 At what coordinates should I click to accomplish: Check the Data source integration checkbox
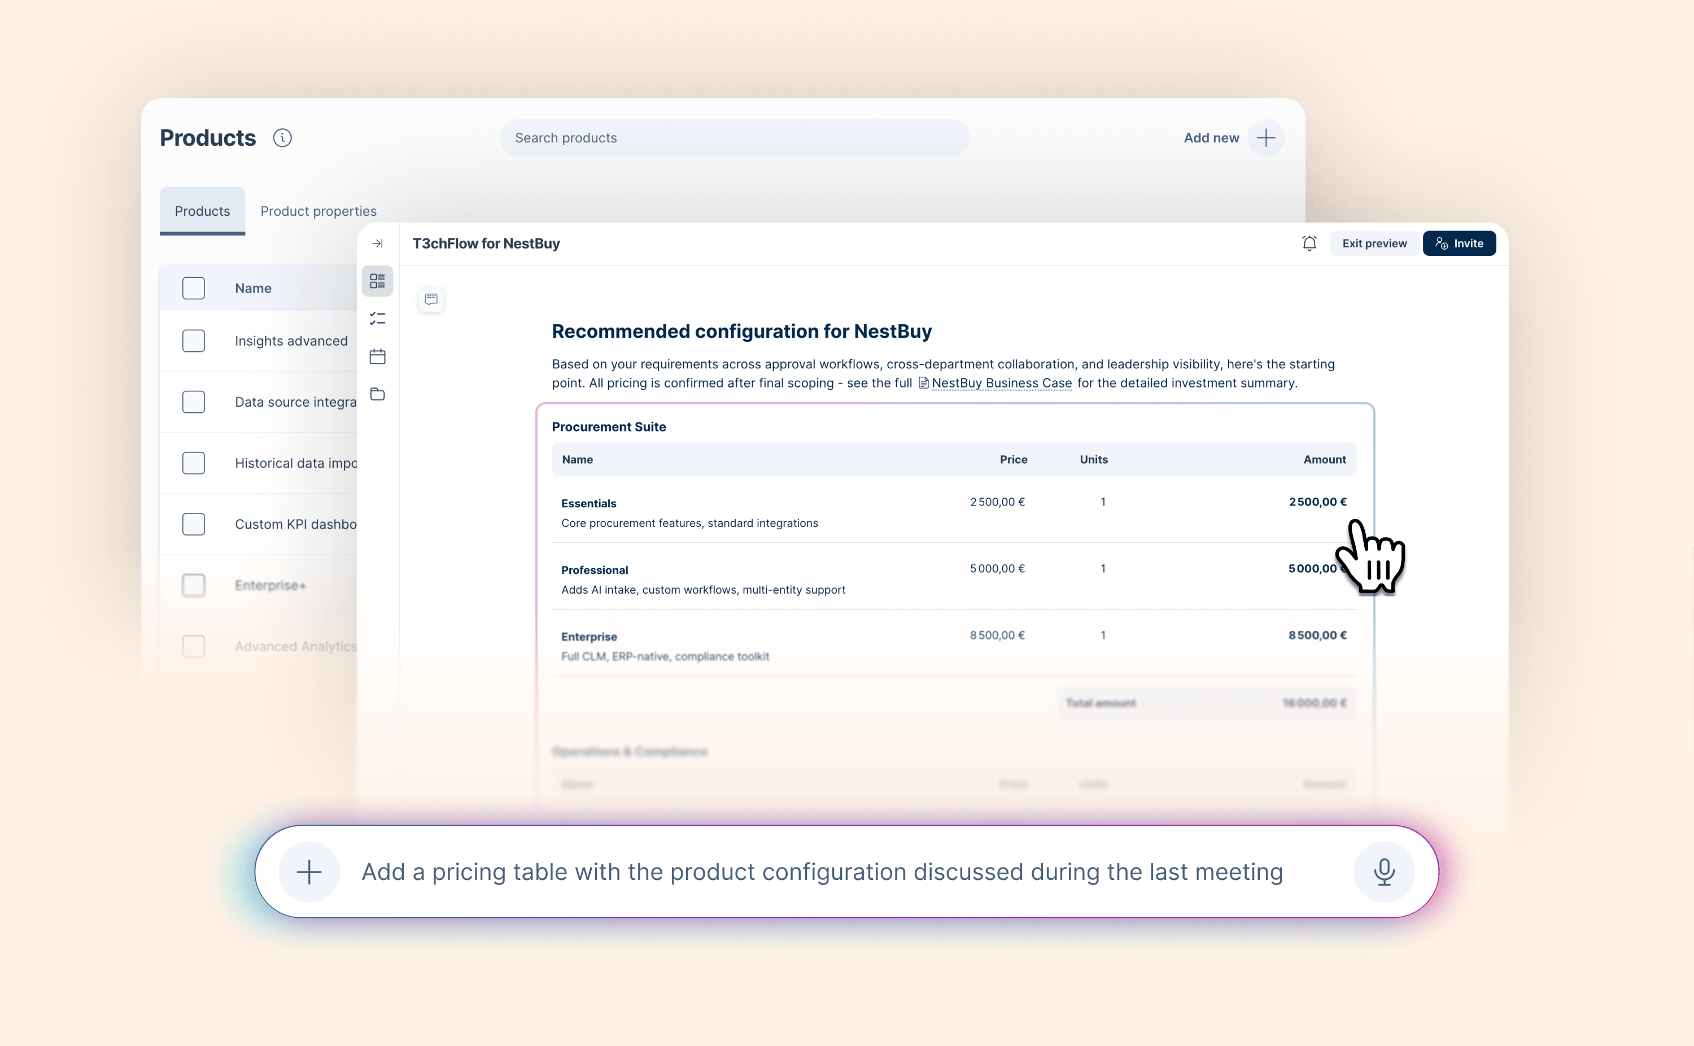click(194, 402)
